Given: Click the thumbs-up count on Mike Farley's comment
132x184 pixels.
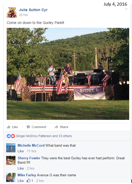Looking at the screenshot, I should (x=30, y=181).
